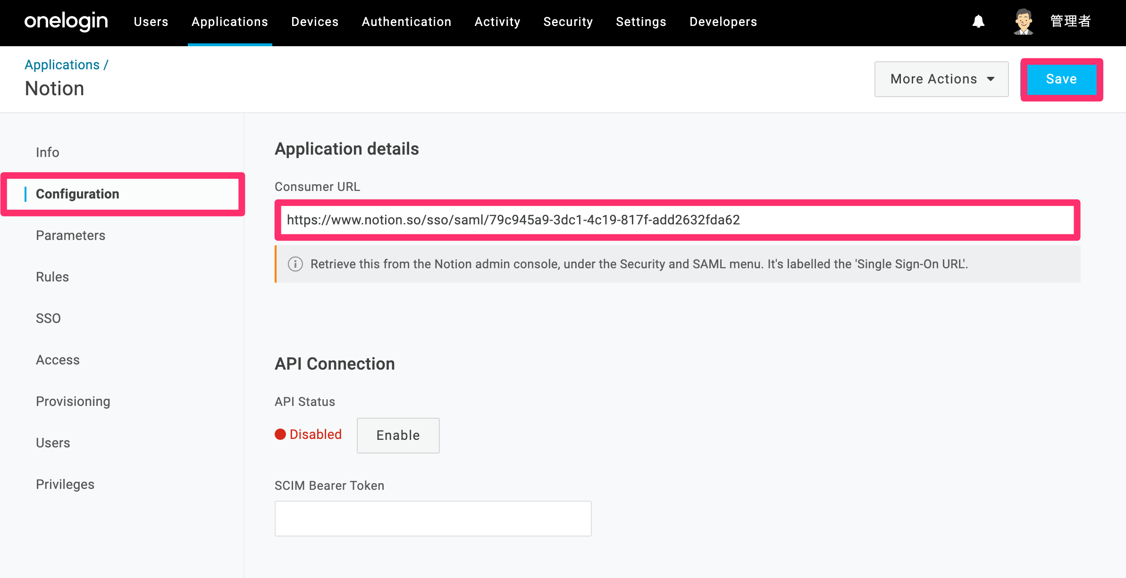Click the SCIM Bearer Token label
1126x578 pixels.
(329, 486)
